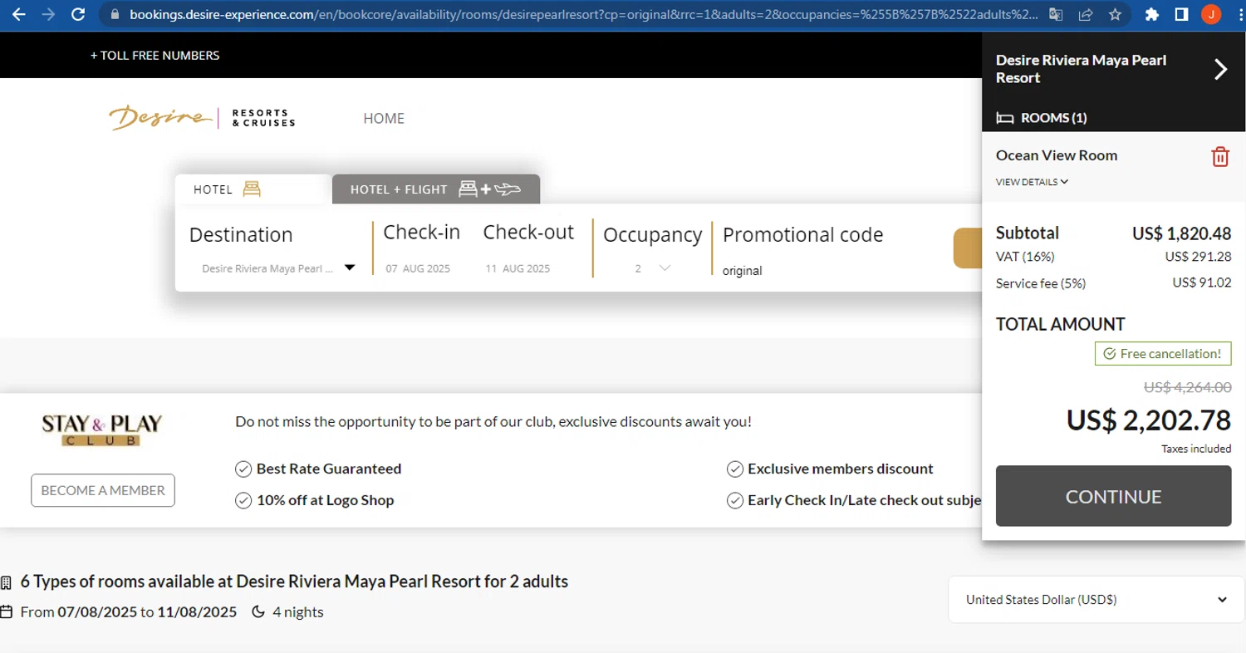Click the 10% off at Logo Shop benefit
The width and height of the screenshot is (1246, 653).
pyautogui.click(x=315, y=500)
